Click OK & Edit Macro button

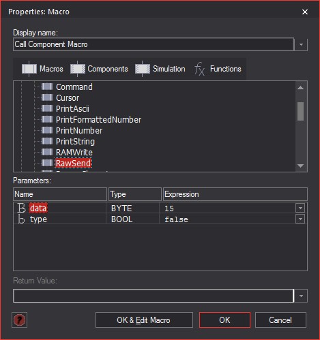(x=144, y=320)
